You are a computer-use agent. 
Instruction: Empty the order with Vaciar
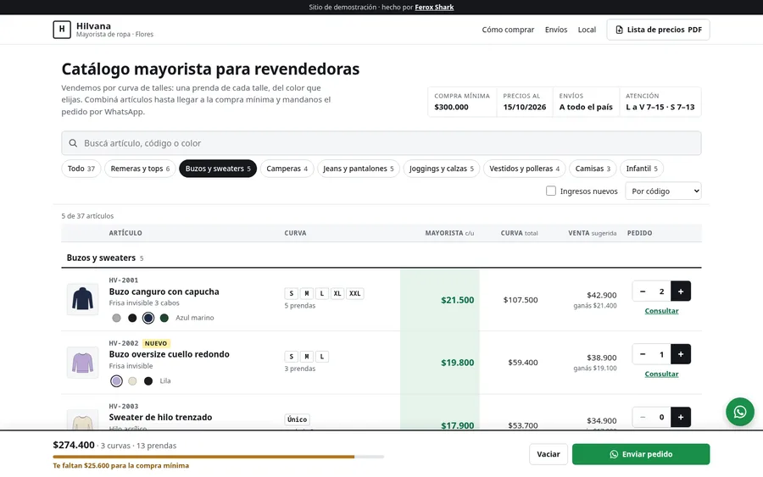coord(549,454)
